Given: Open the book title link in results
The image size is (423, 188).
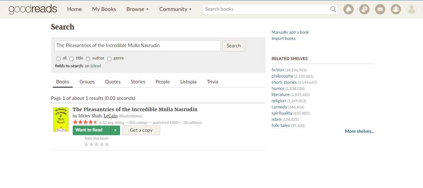Looking at the screenshot, I should 135,109.
